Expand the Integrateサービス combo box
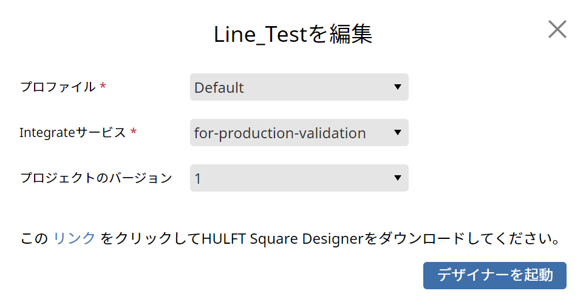The height and width of the screenshot is (305, 586). tap(299, 133)
